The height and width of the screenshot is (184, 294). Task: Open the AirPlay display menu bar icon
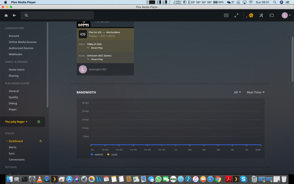coord(245,2)
